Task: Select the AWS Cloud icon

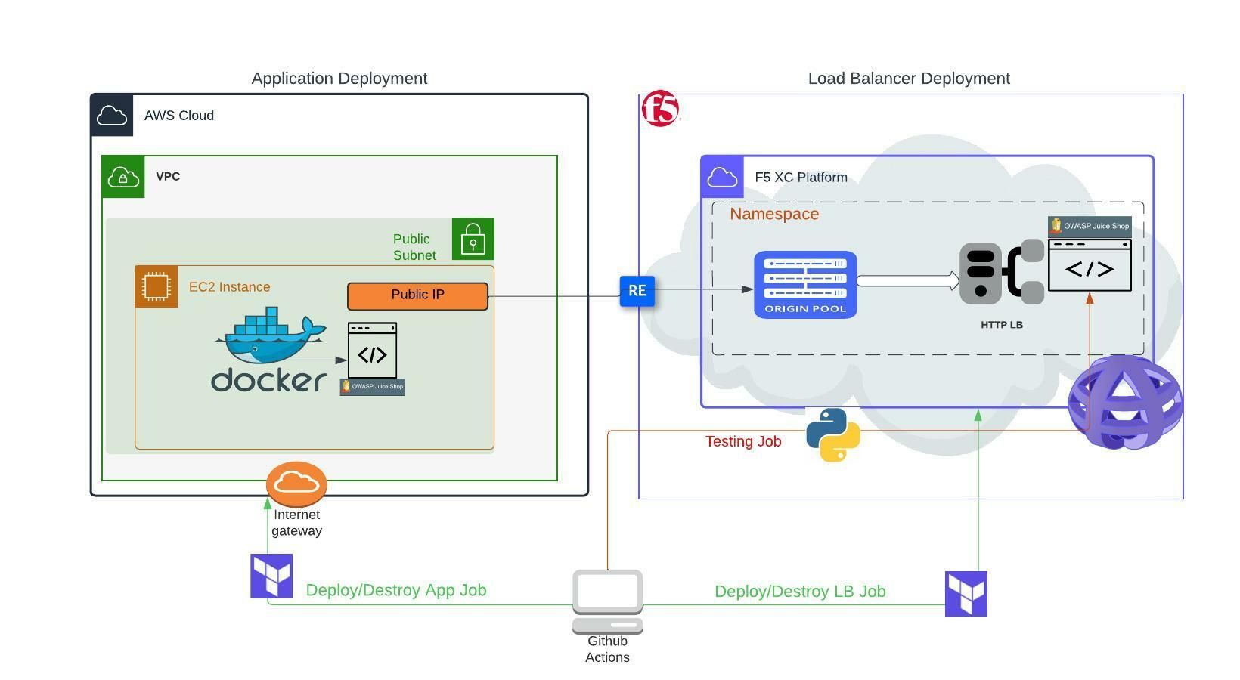Action: (x=112, y=115)
